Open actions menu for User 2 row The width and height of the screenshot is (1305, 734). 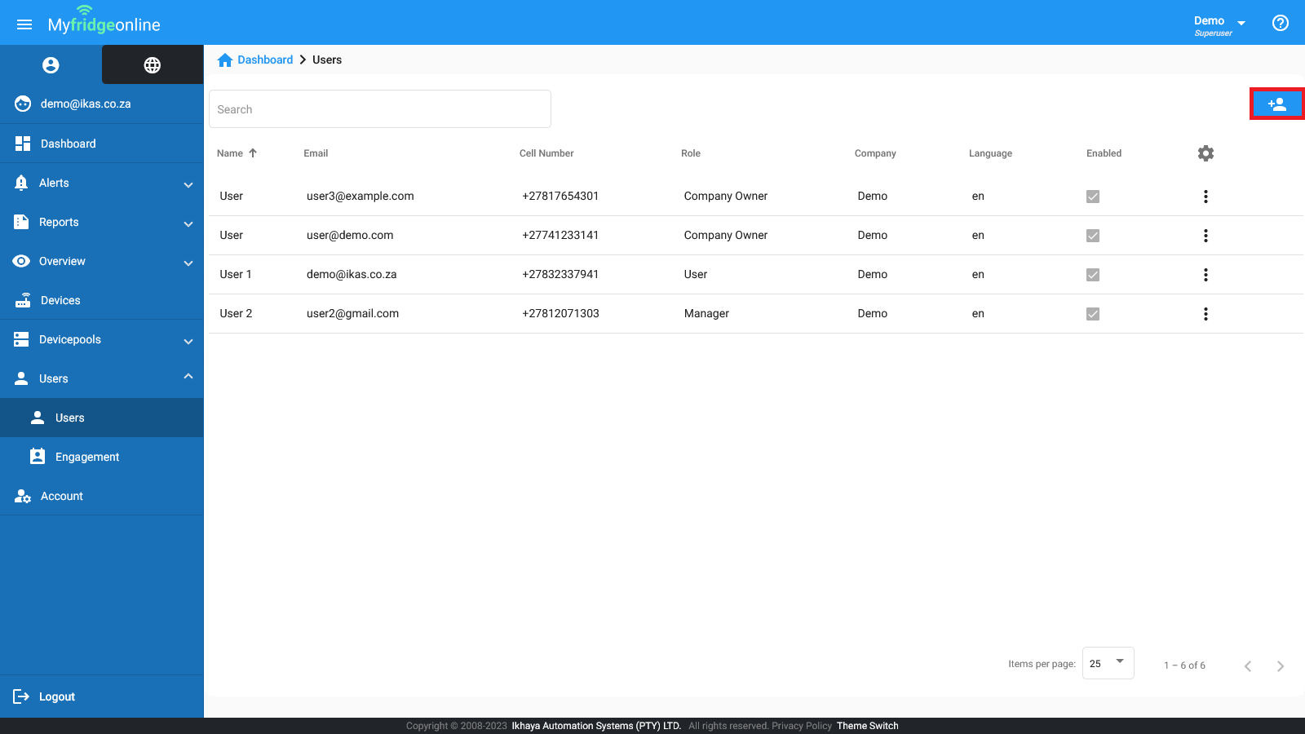tap(1205, 314)
